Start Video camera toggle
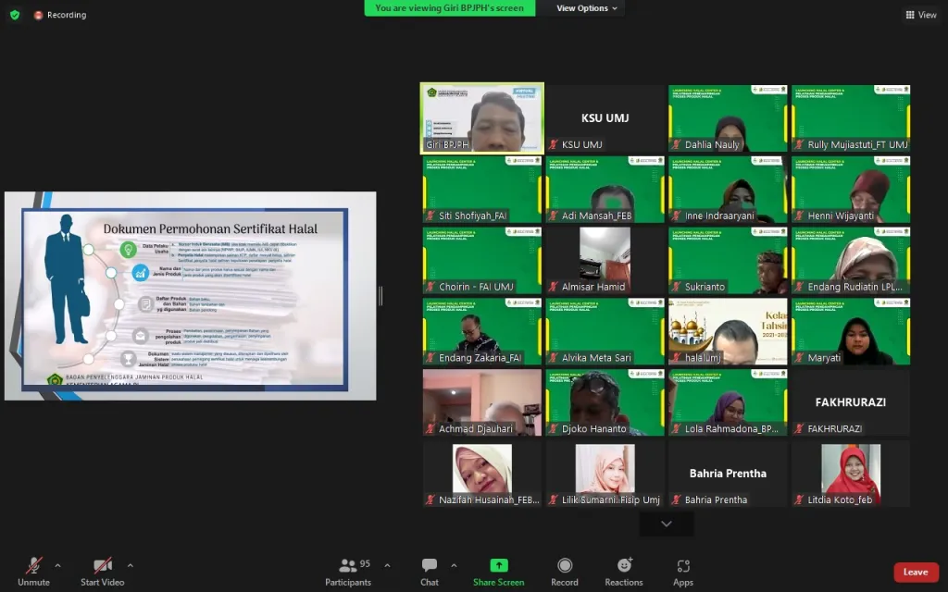948x592 pixels. (x=103, y=566)
